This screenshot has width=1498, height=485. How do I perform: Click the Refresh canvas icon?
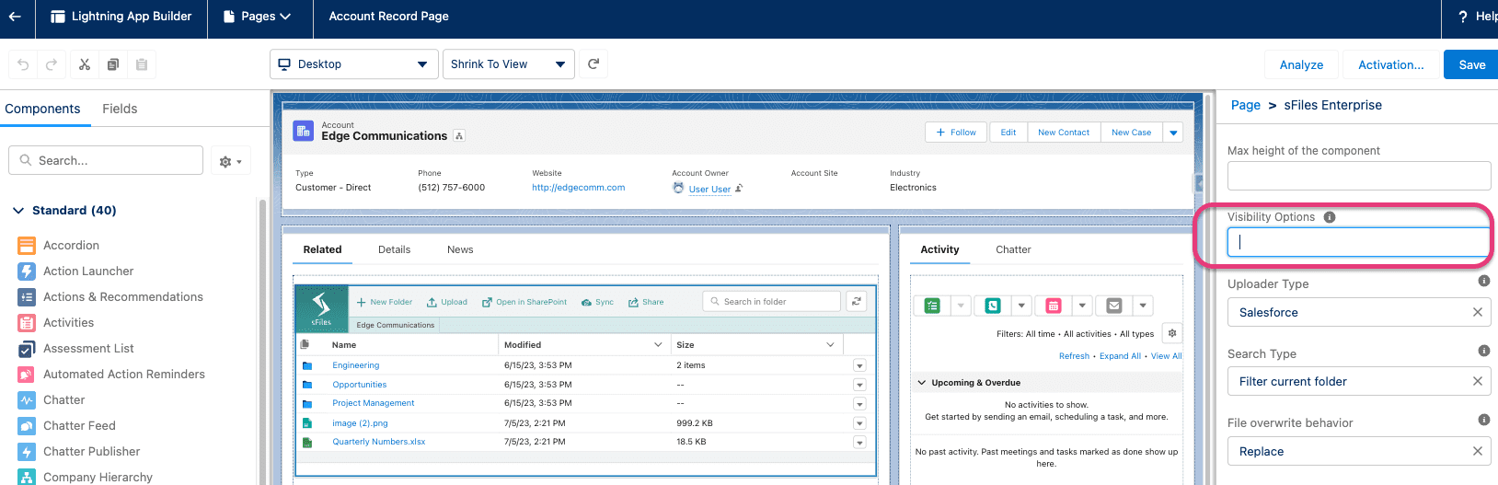[x=593, y=64]
